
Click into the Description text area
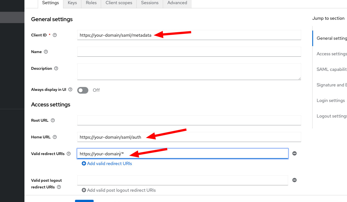pyautogui.click(x=189, y=72)
